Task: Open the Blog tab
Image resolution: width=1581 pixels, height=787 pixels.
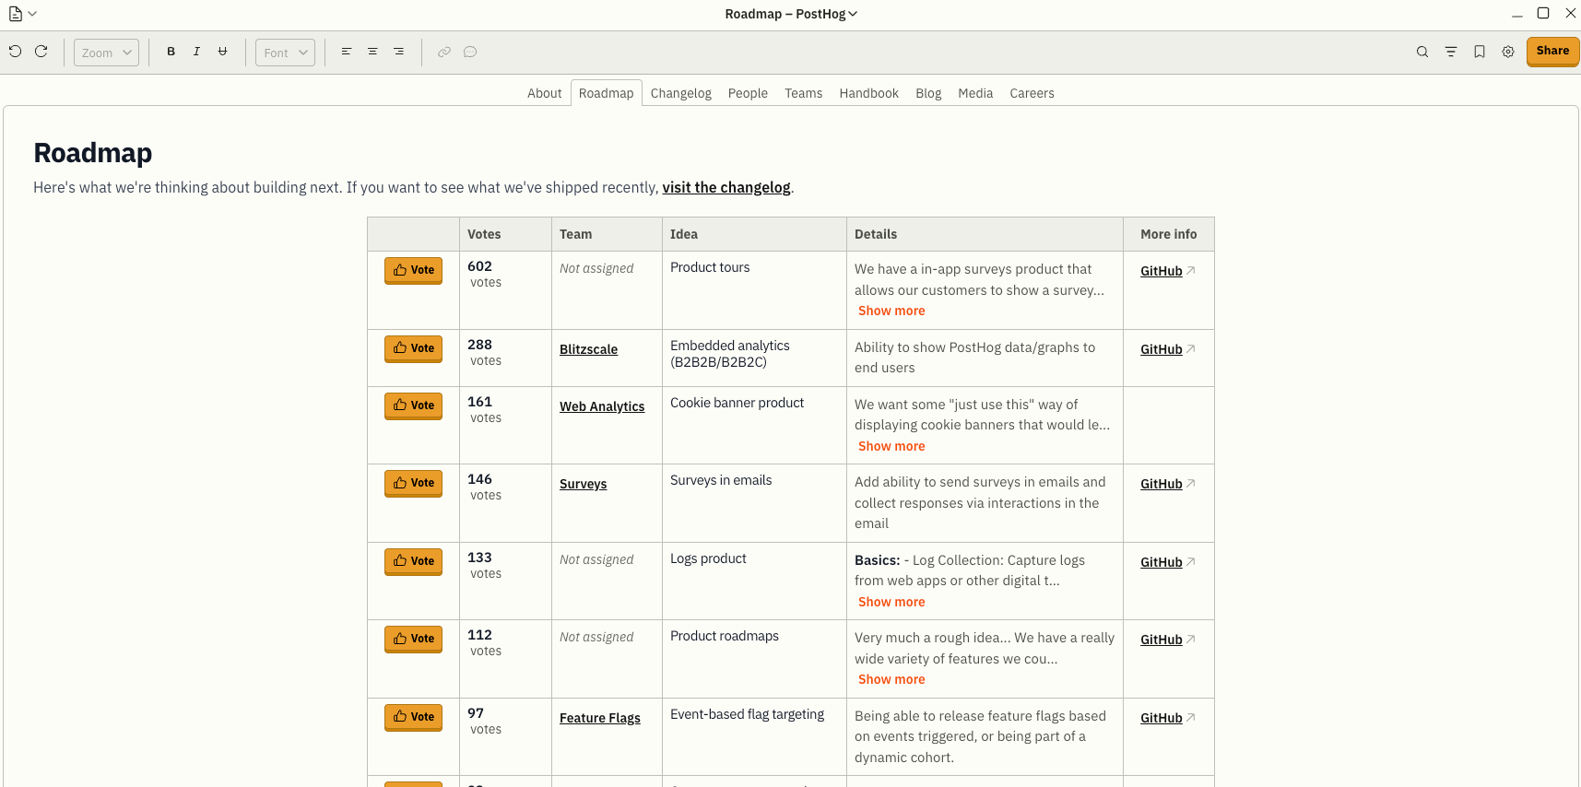Action: (928, 93)
